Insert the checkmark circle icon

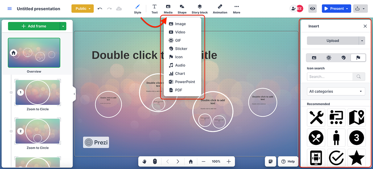pyautogui.click(x=336, y=158)
